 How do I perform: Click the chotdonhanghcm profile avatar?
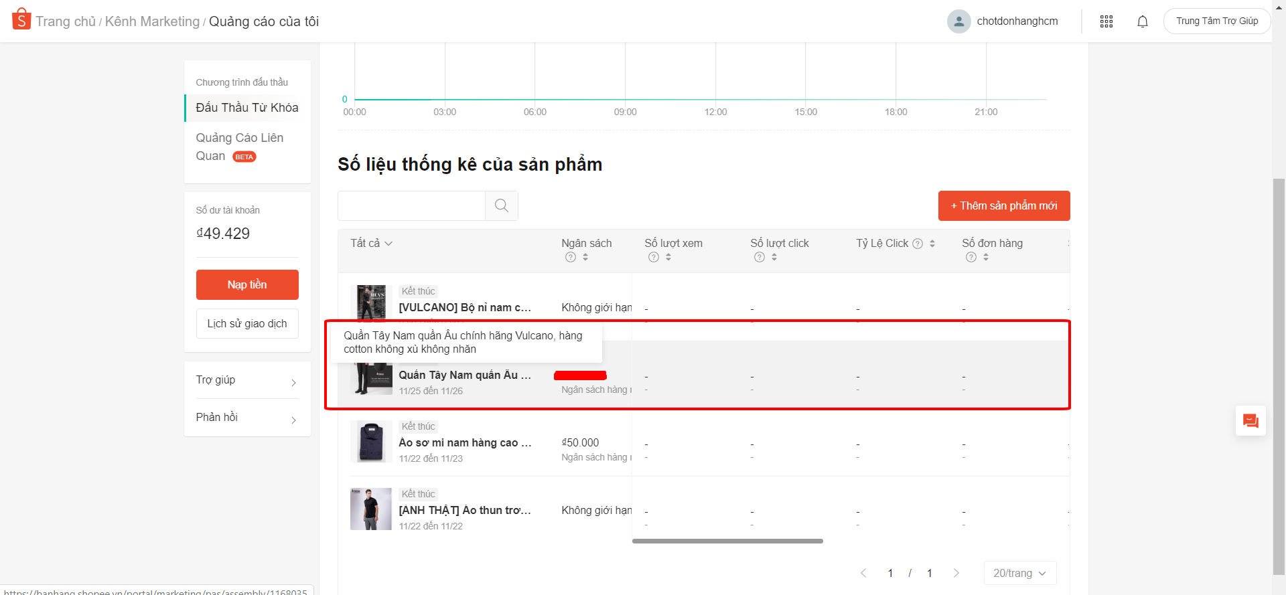click(958, 21)
